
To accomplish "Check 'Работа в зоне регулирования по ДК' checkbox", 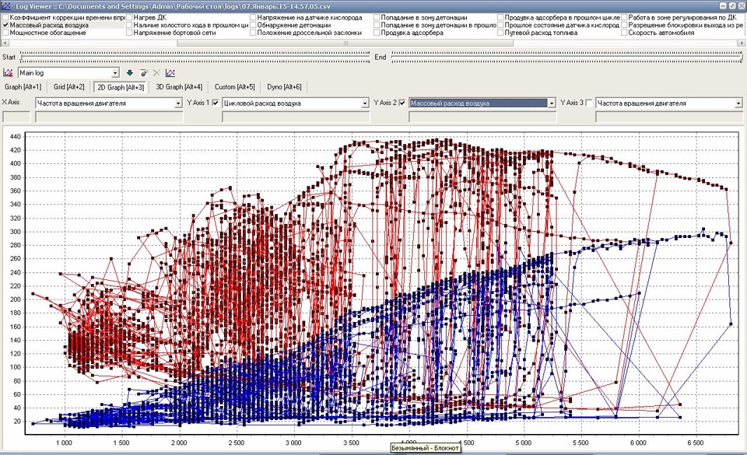I will coord(624,18).
